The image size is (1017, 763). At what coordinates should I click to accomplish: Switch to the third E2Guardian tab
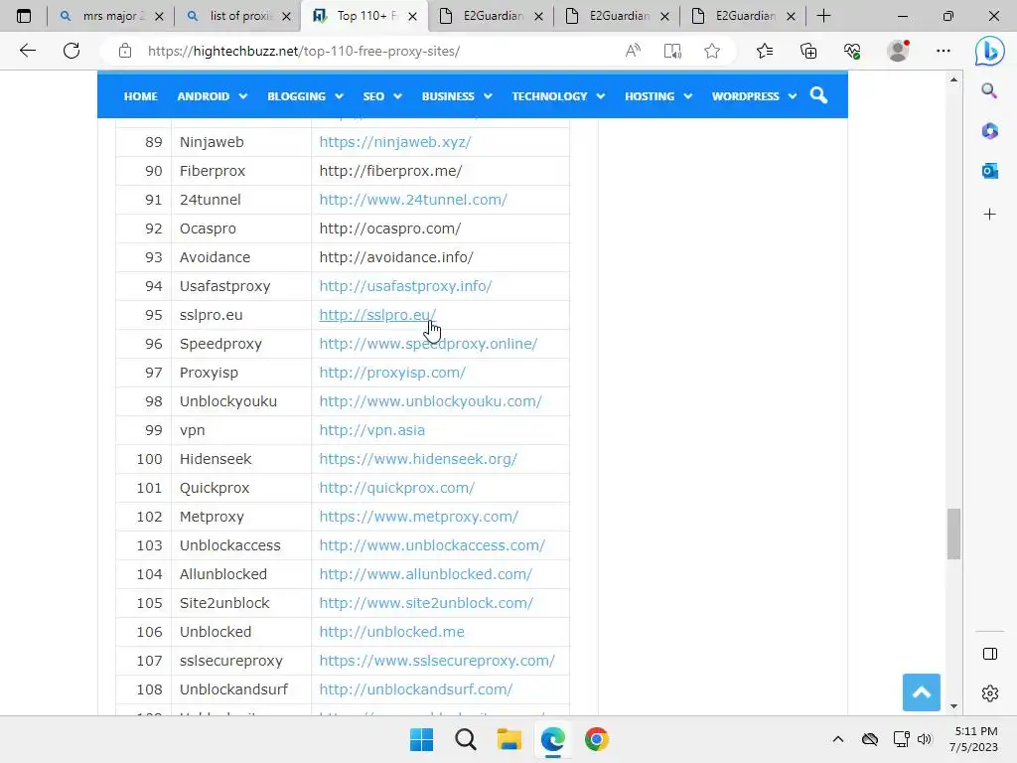743,16
